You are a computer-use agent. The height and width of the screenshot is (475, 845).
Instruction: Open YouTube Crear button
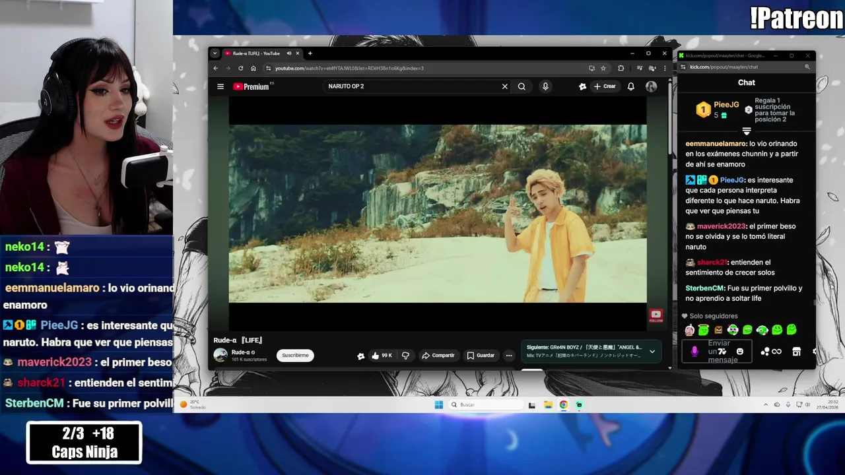point(605,86)
